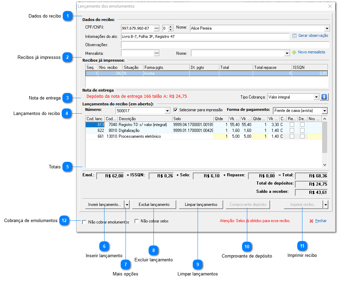Click the Fechar link
The height and width of the screenshot is (282, 339).
pyautogui.click(x=321, y=221)
